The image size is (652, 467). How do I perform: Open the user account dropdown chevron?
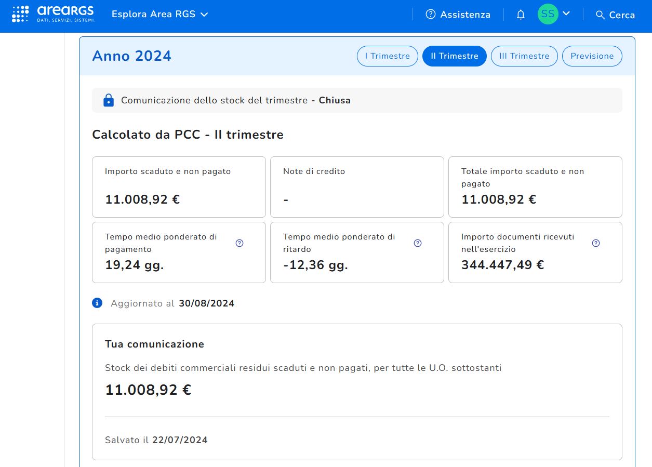566,14
